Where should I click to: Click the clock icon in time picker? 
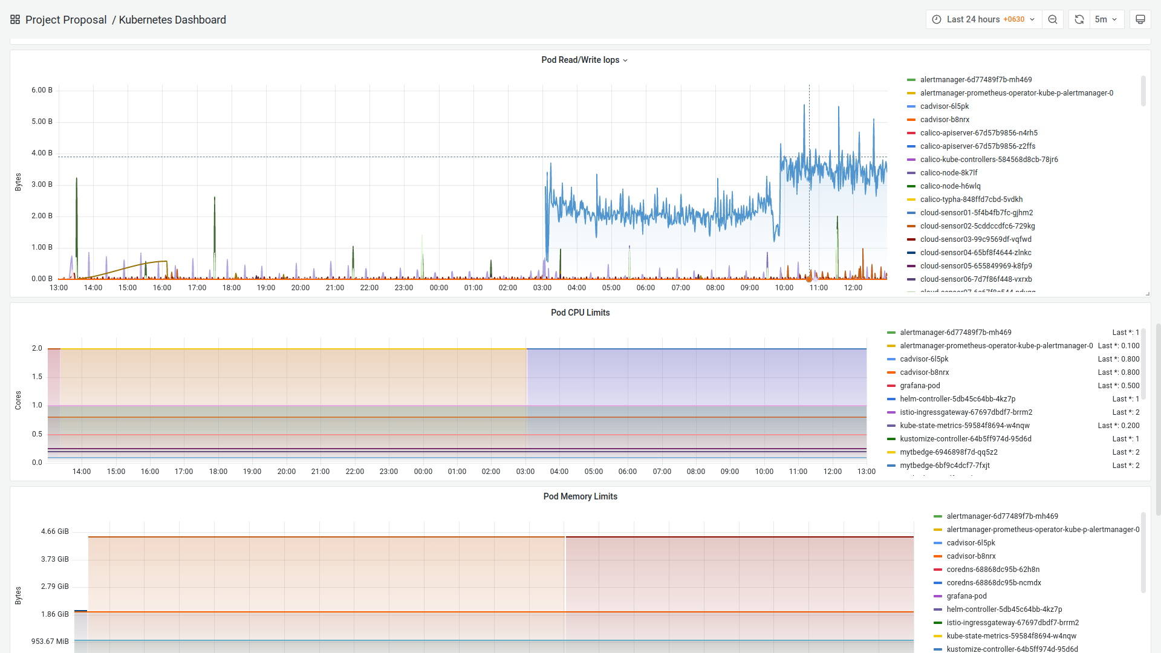(x=937, y=19)
